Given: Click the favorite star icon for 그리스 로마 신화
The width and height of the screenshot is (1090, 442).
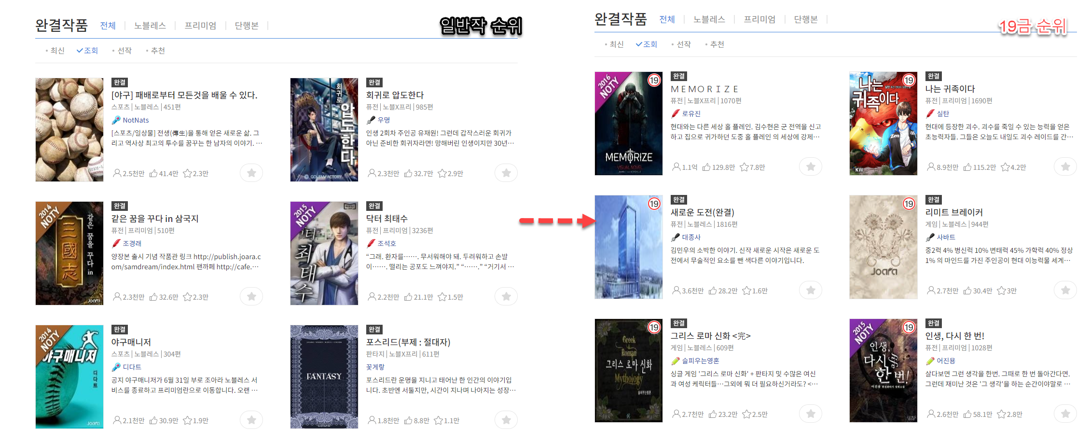Looking at the screenshot, I should point(811,414).
